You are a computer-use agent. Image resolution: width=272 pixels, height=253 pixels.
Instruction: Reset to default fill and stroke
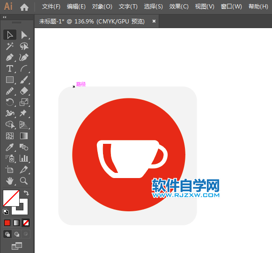point(6,212)
